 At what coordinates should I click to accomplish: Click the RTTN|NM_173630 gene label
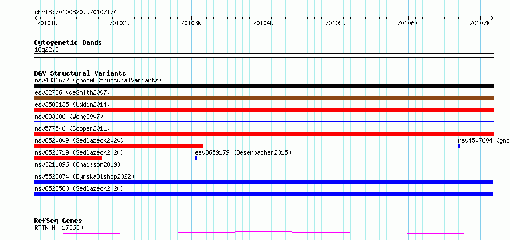58,227
